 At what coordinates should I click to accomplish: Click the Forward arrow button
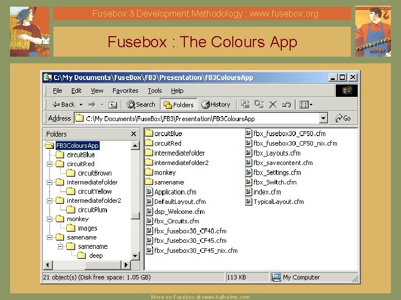(92, 104)
